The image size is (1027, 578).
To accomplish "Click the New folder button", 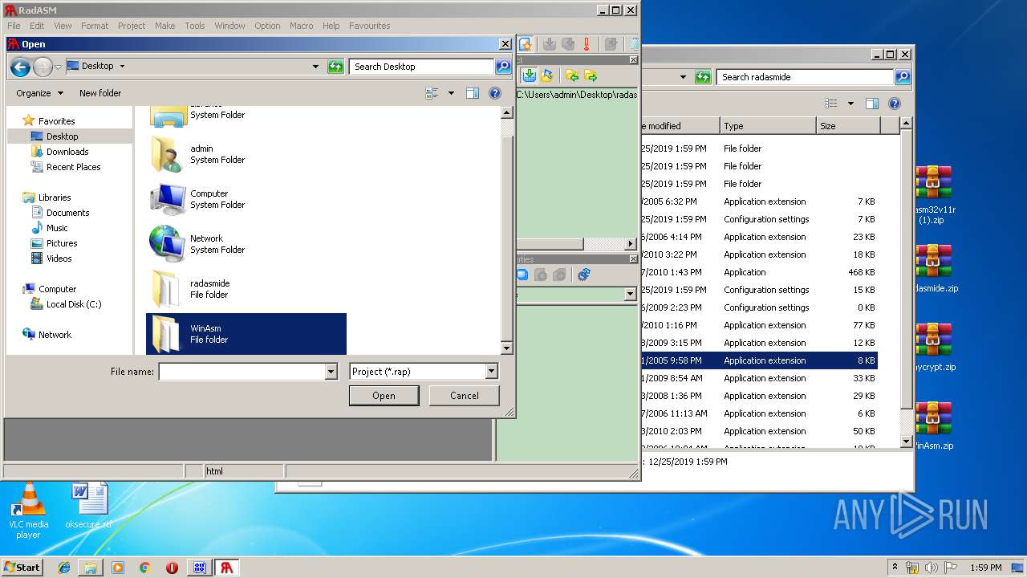I will 100,93.
